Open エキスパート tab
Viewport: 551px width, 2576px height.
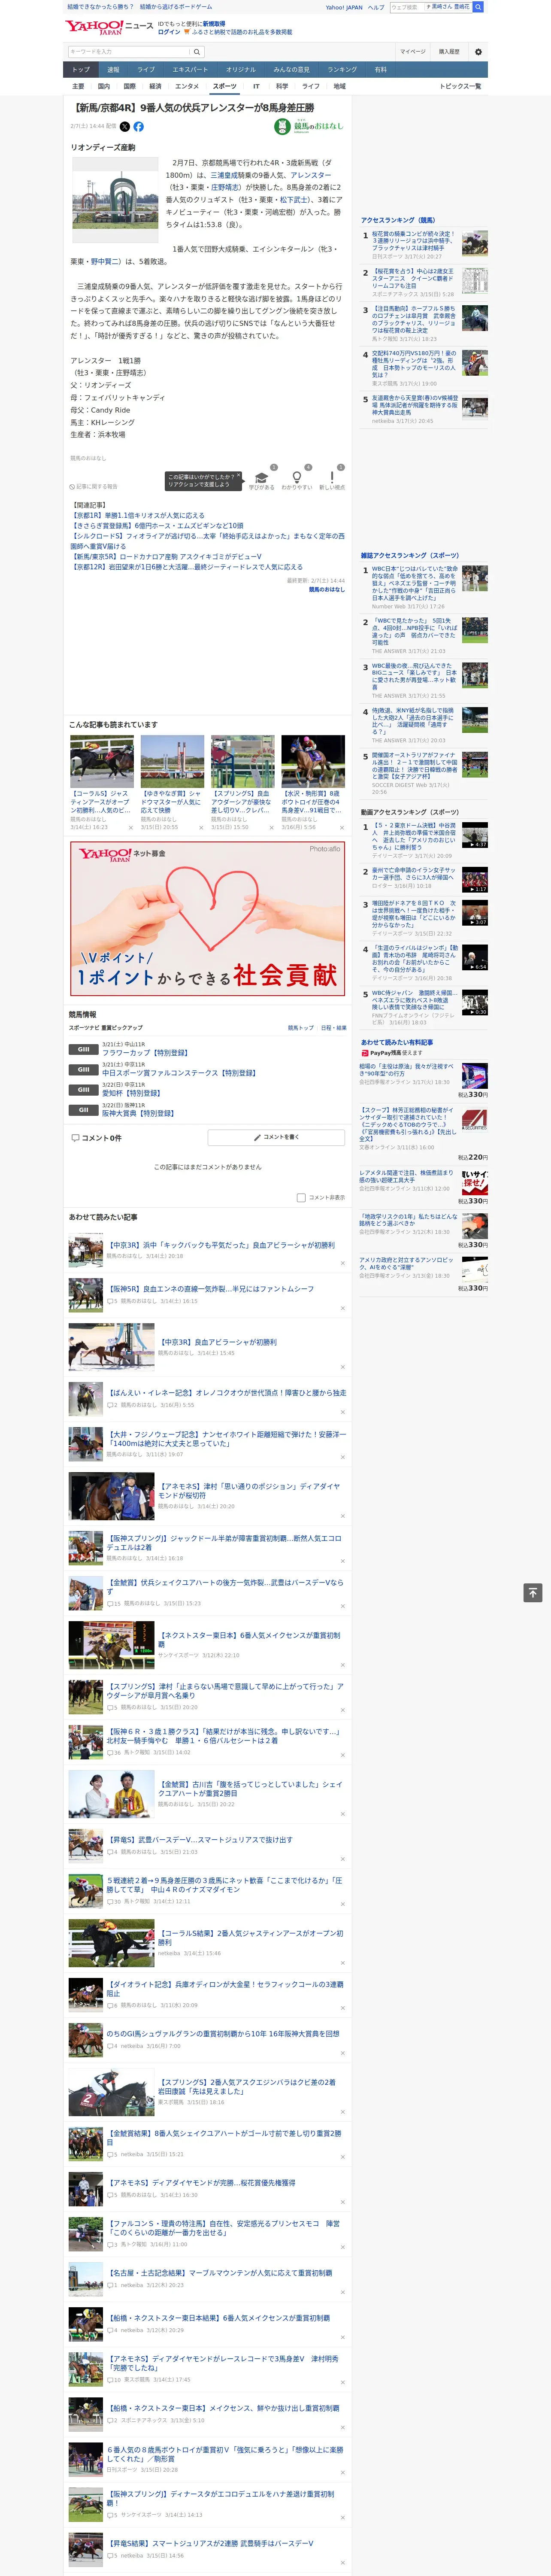(190, 70)
